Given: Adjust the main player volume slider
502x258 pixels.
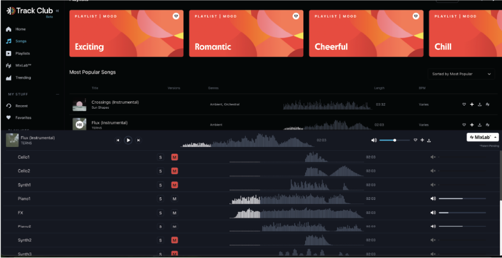Looking at the screenshot, I should (395, 140).
